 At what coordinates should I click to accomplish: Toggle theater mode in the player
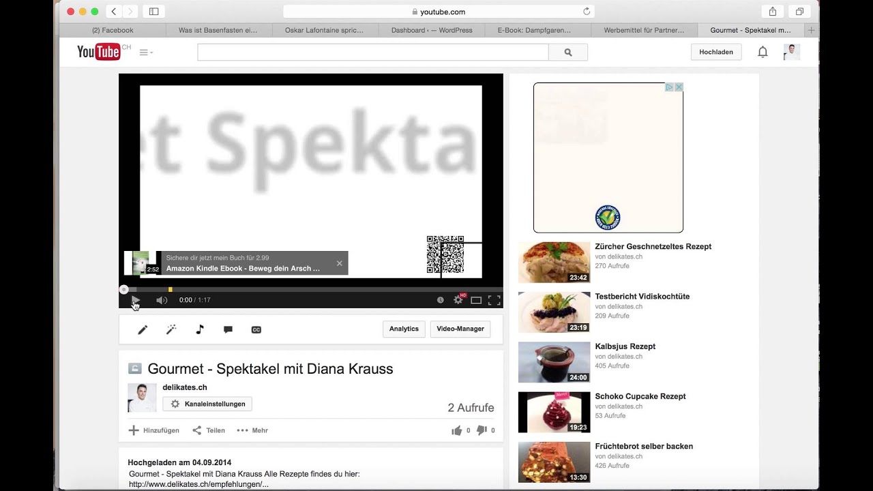tap(476, 300)
